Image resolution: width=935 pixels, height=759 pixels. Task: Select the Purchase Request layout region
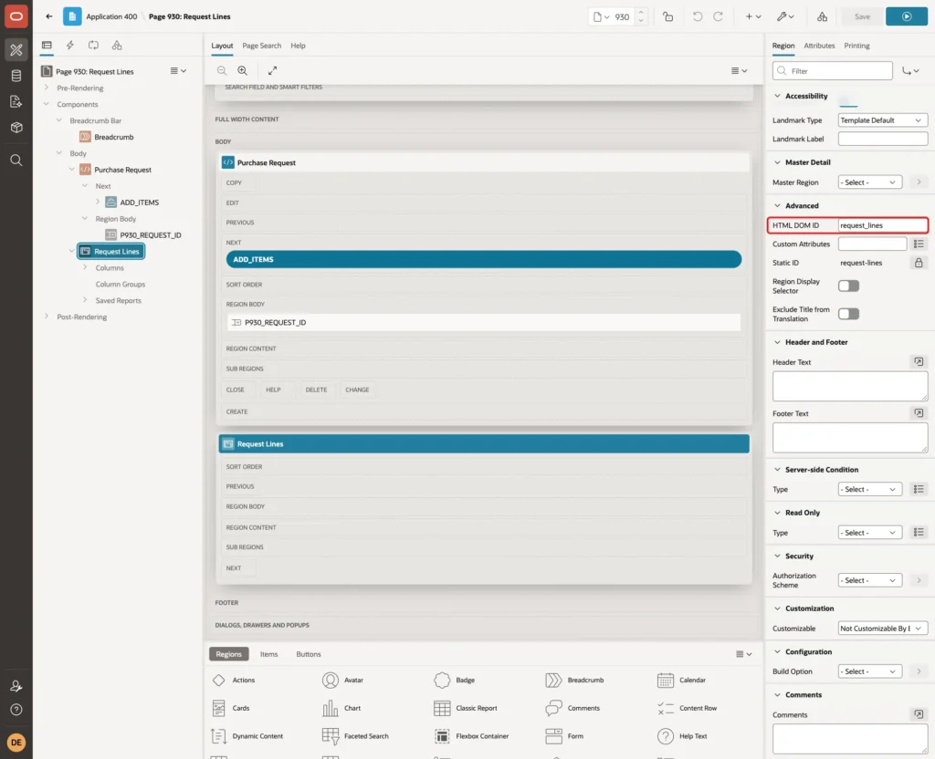[484, 162]
